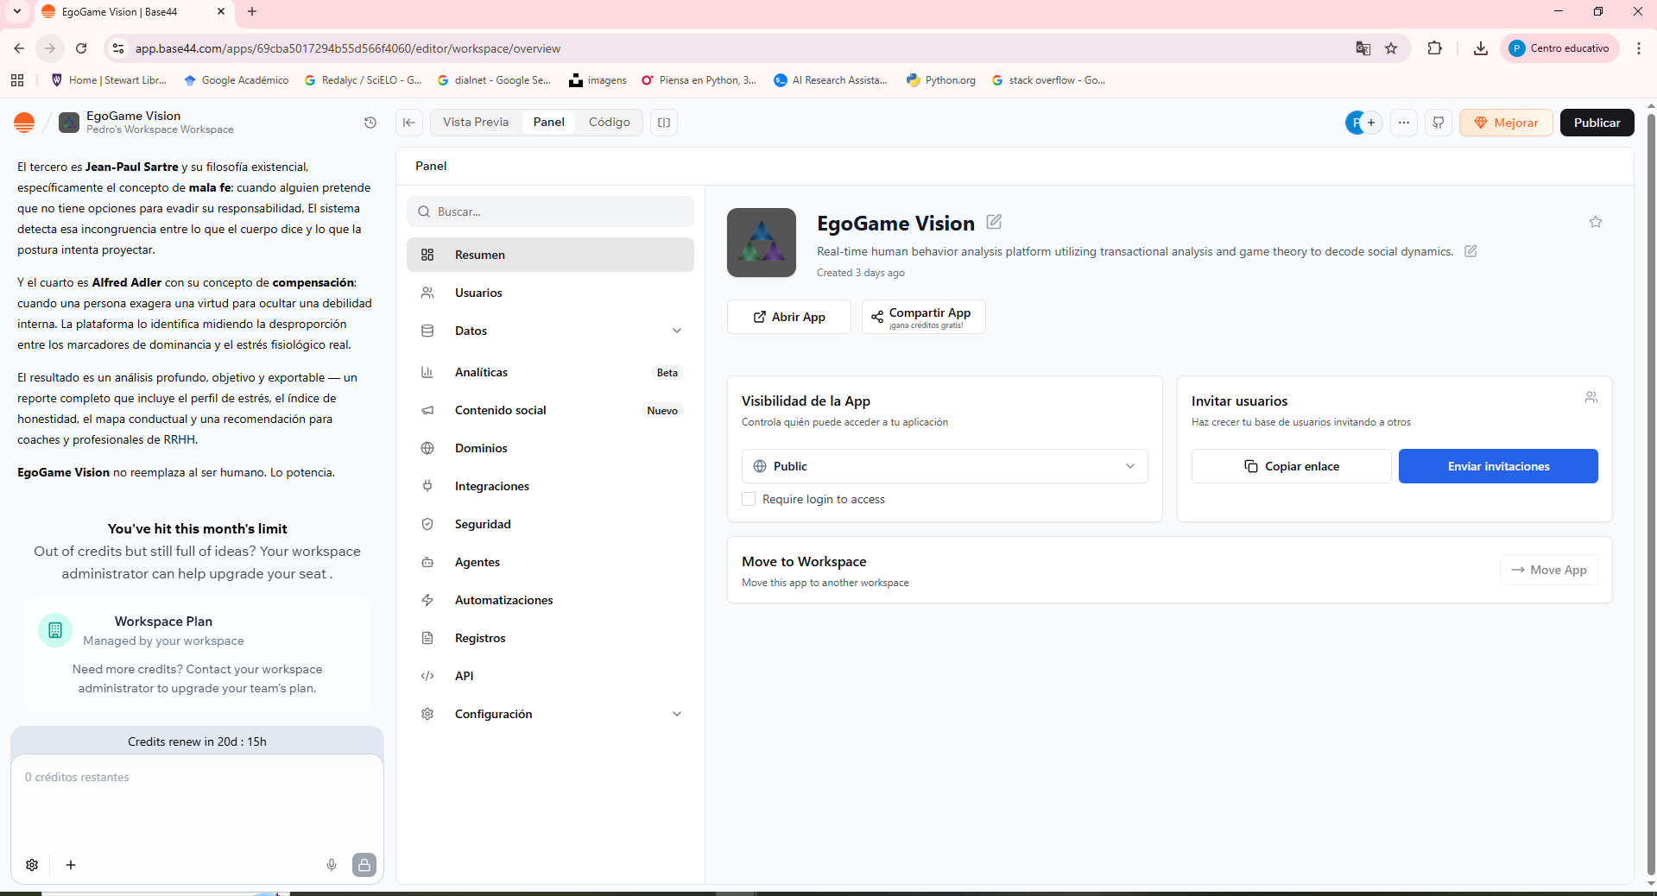This screenshot has width=1657, height=896.
Task: Select Resumen in the sidebar
Action: (x=550, y=255)
